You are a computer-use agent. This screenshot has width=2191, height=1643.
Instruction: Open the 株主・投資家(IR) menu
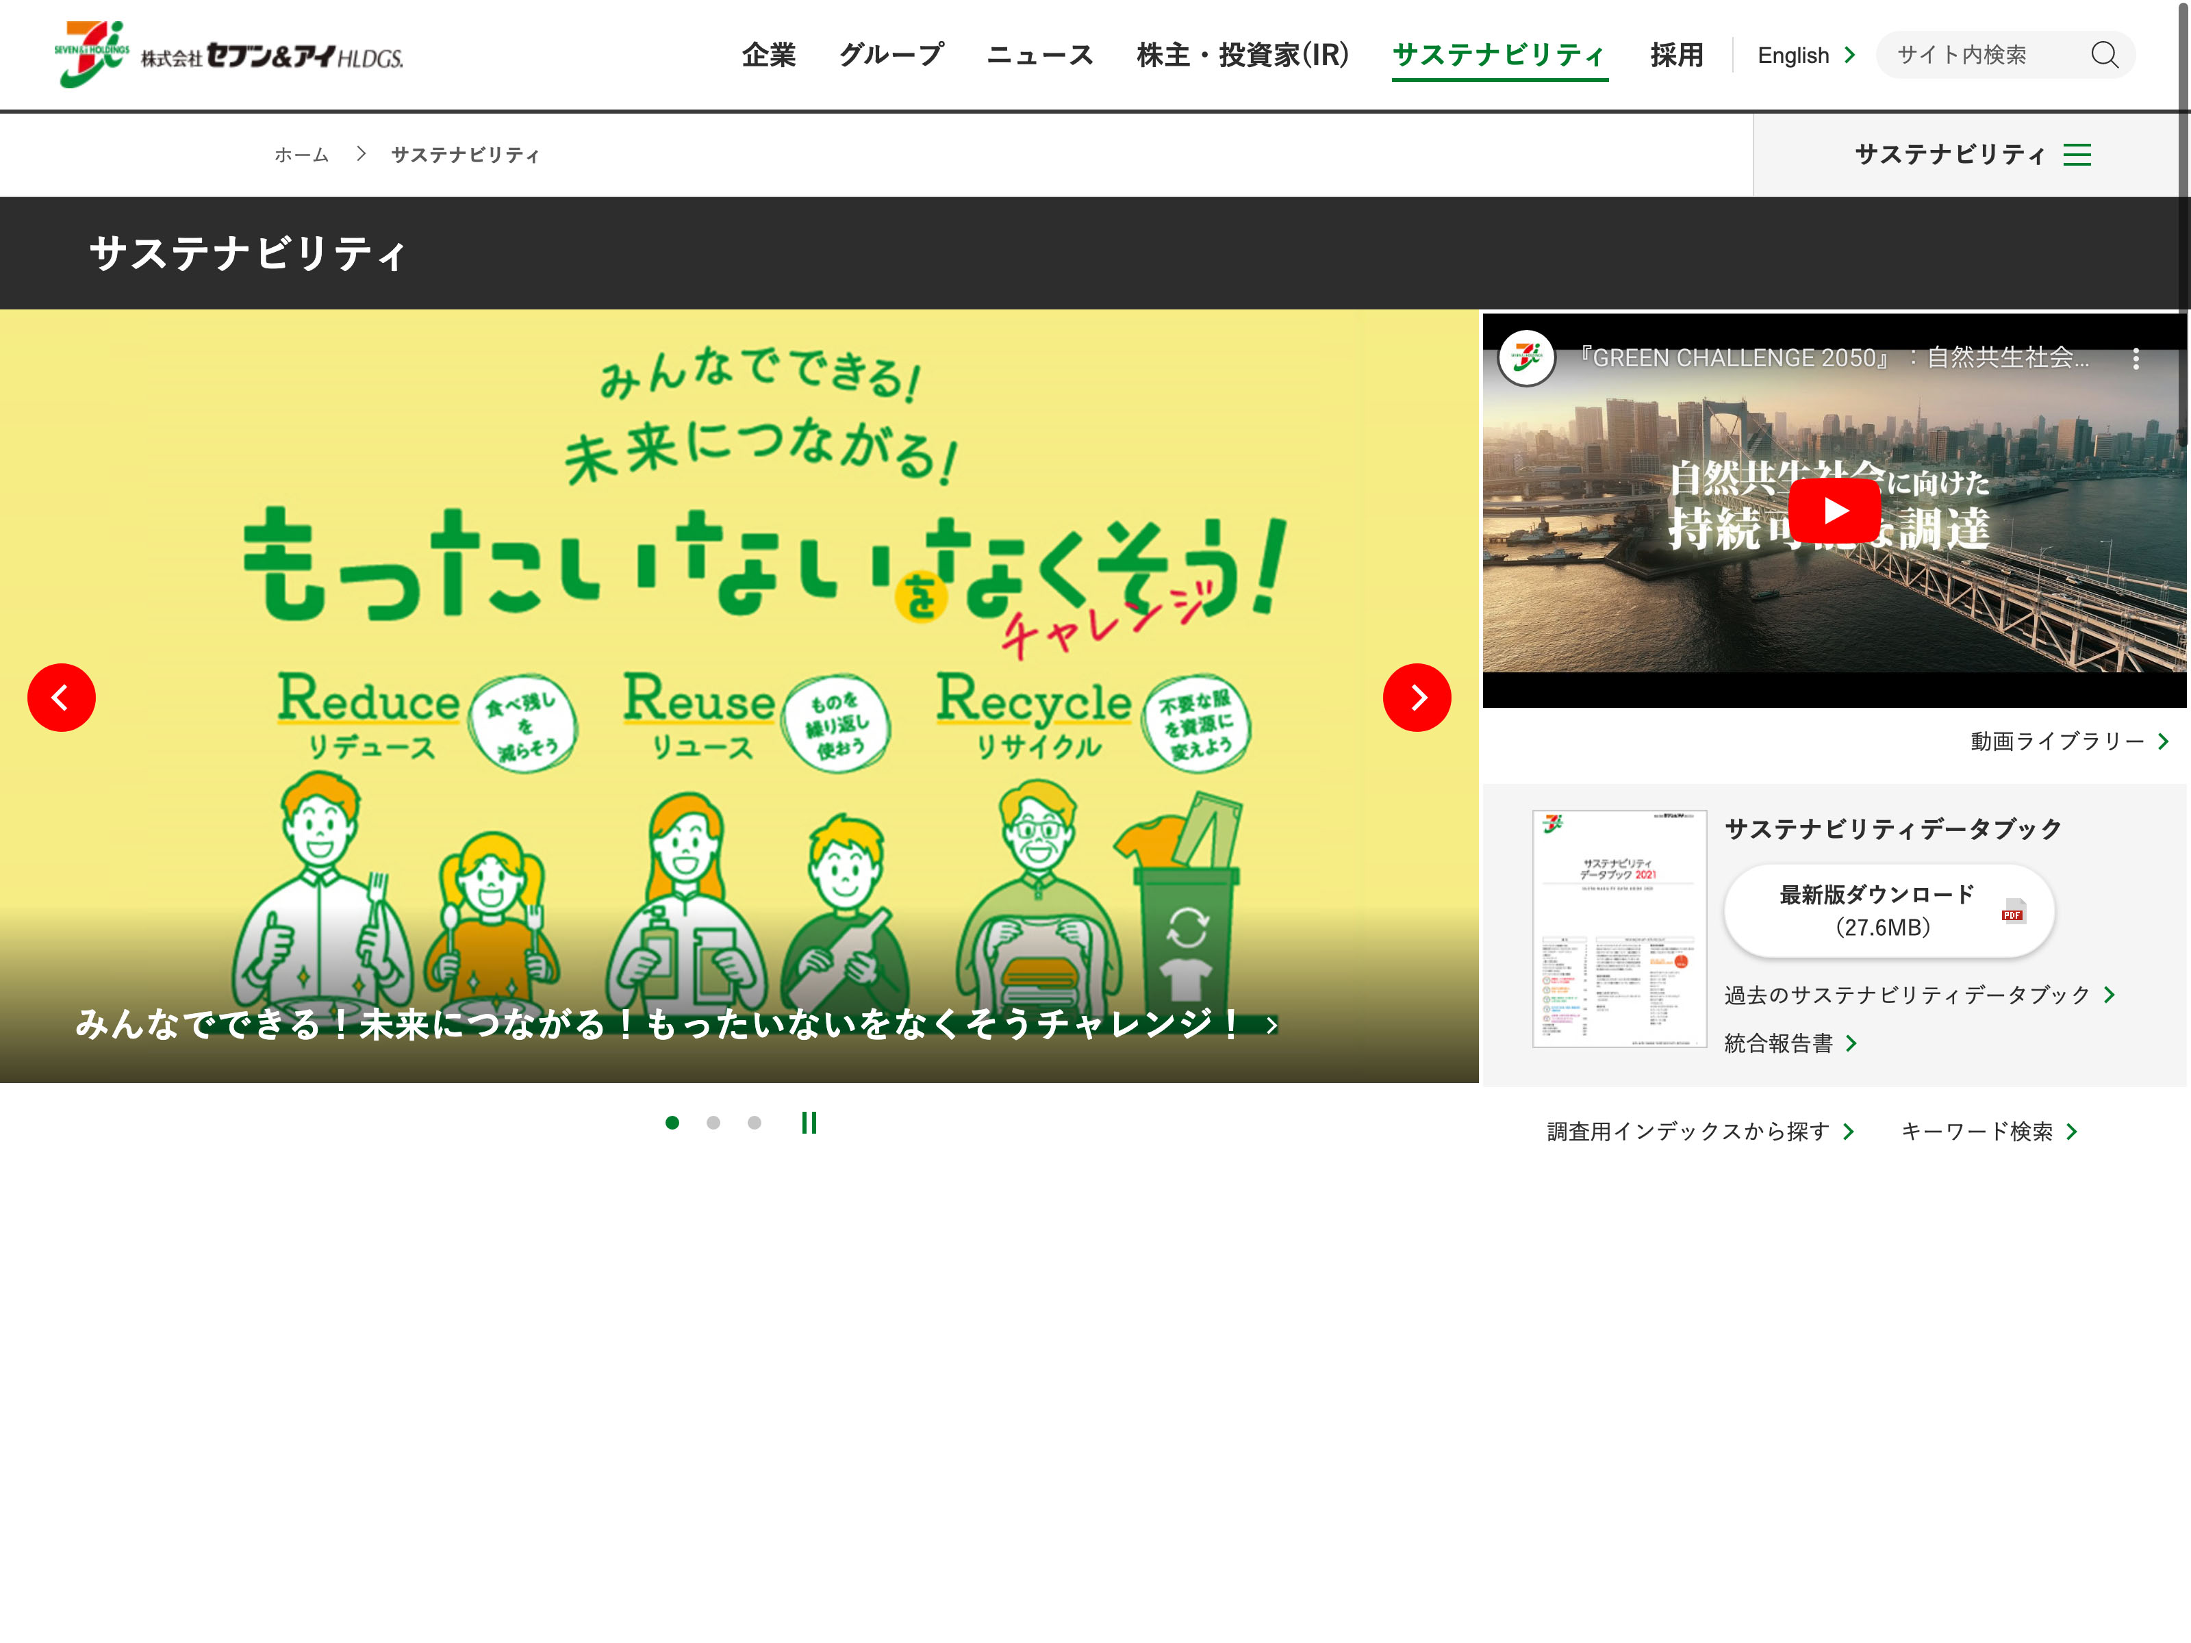point(1242,55)
